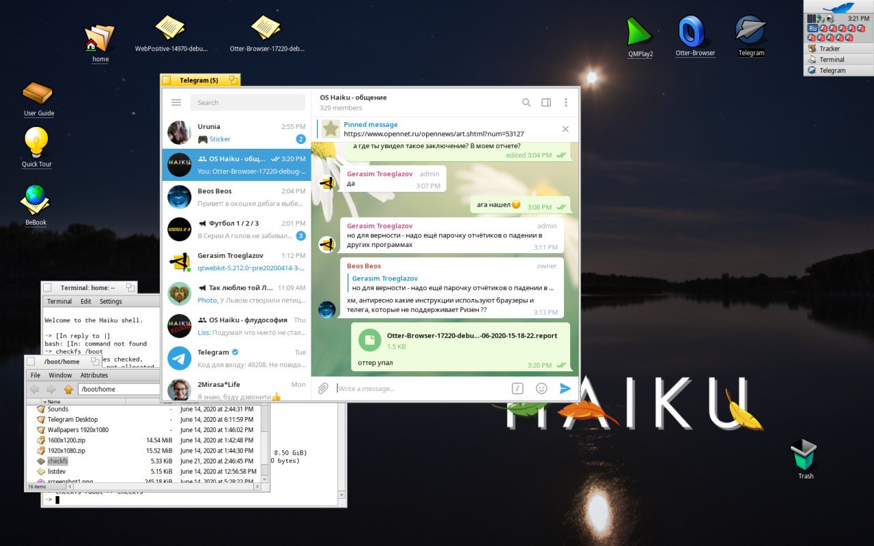This screenshot has width=874, height=546.
Task: Select the 1600x1200.zip file
Action: click(x=66, y=440)
